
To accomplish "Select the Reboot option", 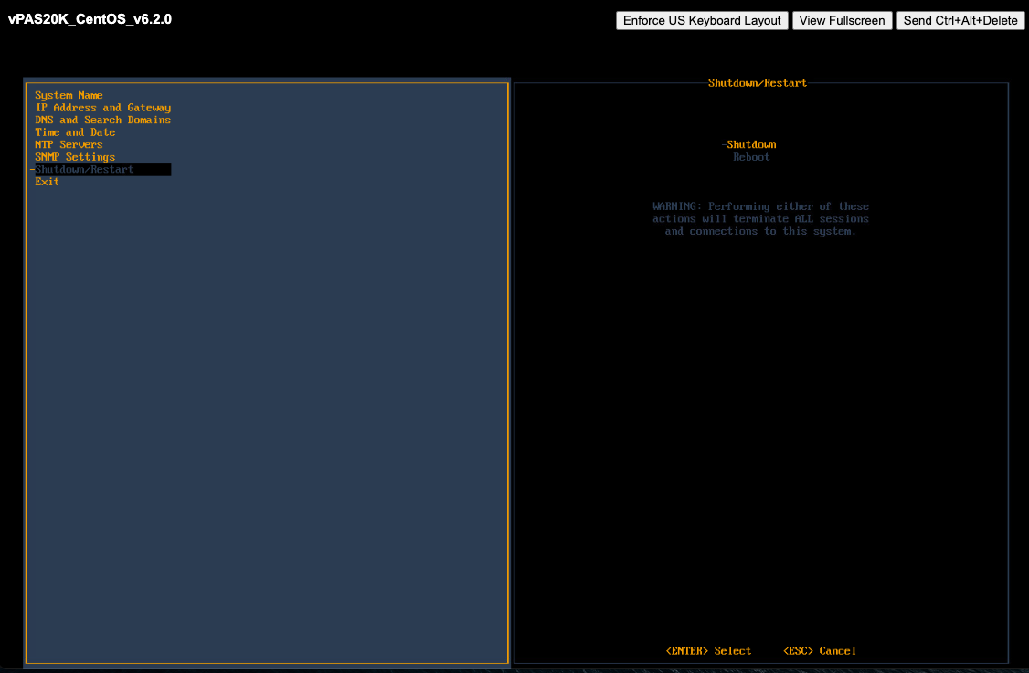I will coord(751,157).
